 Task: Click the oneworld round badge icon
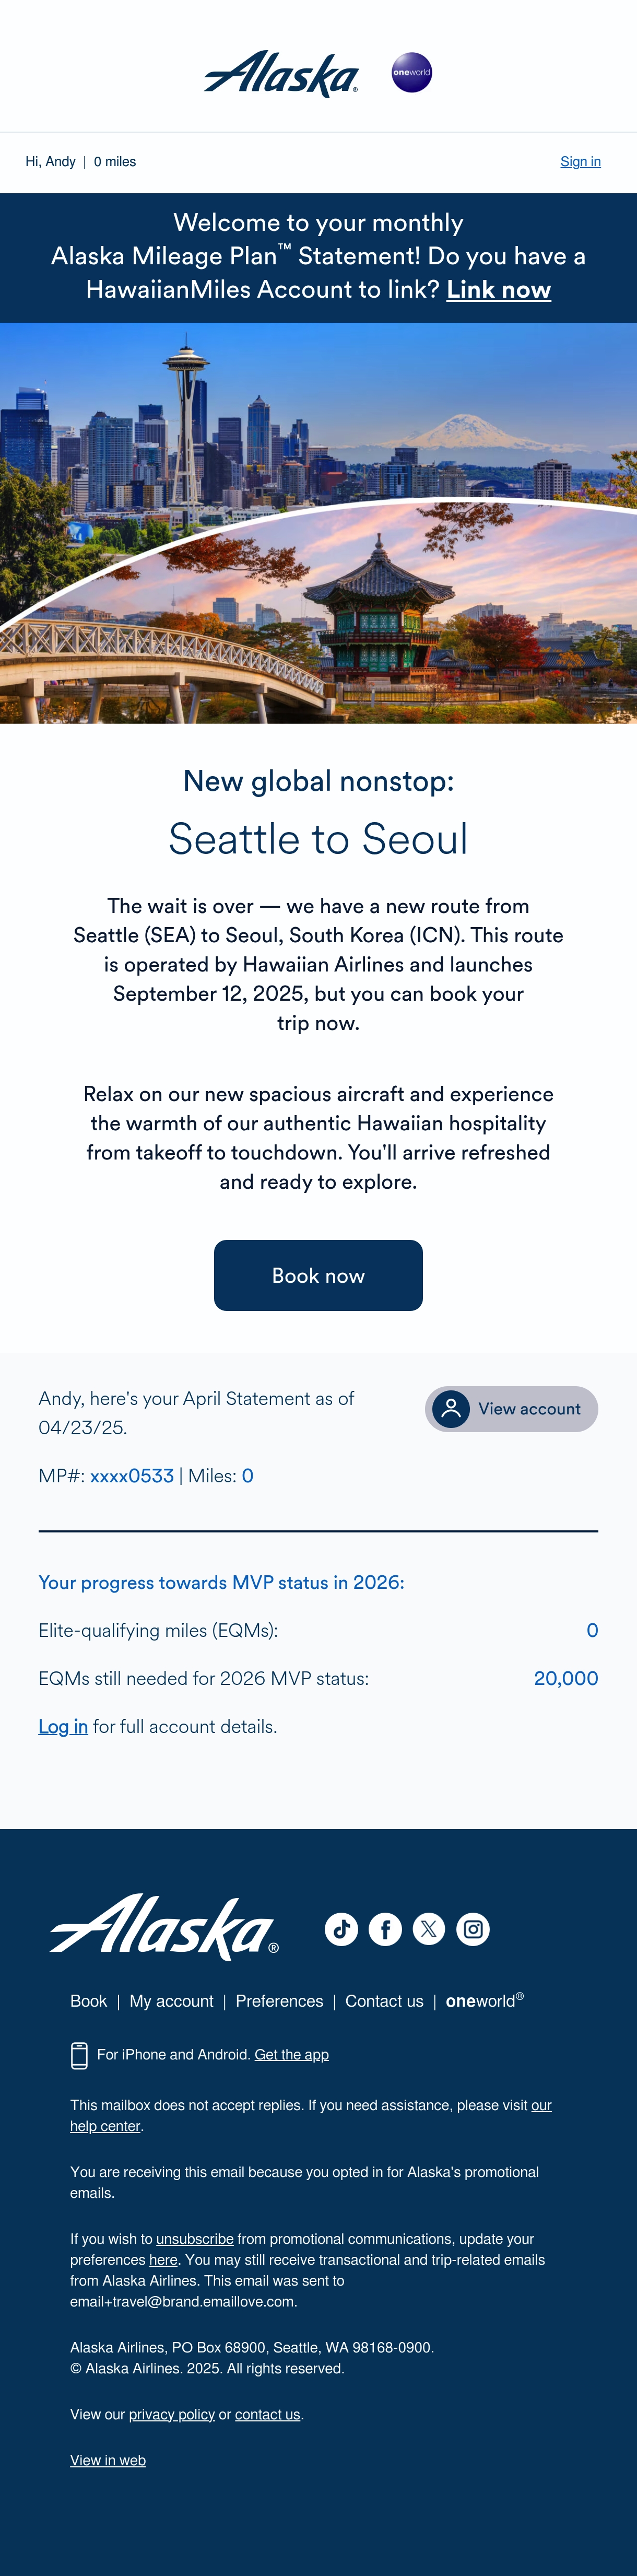click(411, 72)
